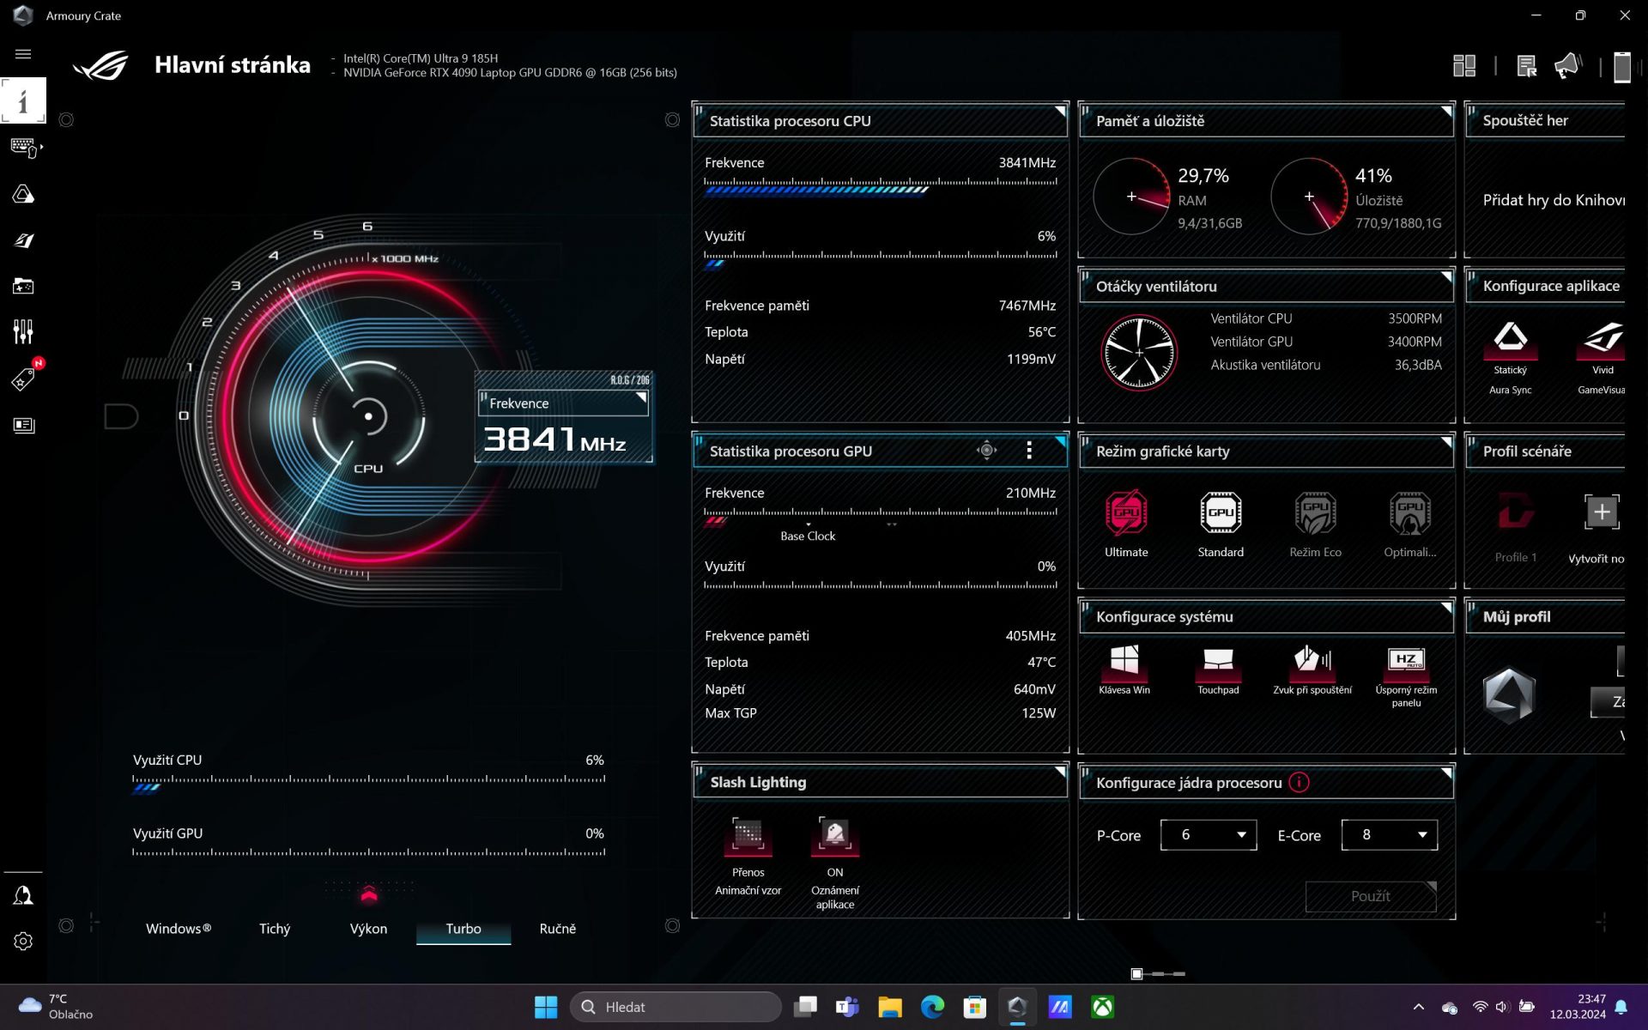Click the RAM usage circular gauge
The image size is (1648, 1030).
[x=1131, y=197]
